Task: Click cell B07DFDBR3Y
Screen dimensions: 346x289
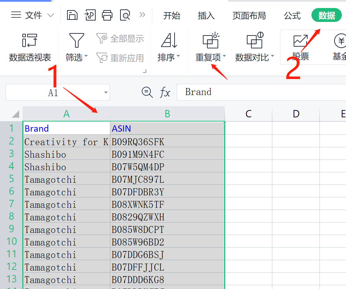Action: (167, 191)
